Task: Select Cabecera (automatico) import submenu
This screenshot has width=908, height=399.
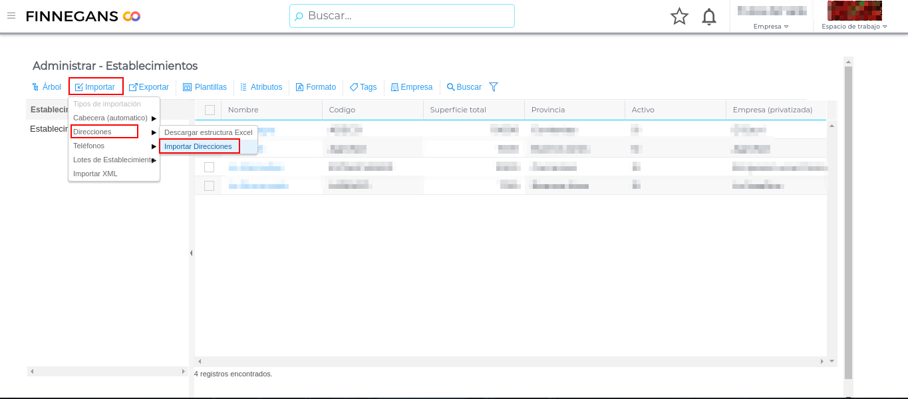Action: point(114,118)
